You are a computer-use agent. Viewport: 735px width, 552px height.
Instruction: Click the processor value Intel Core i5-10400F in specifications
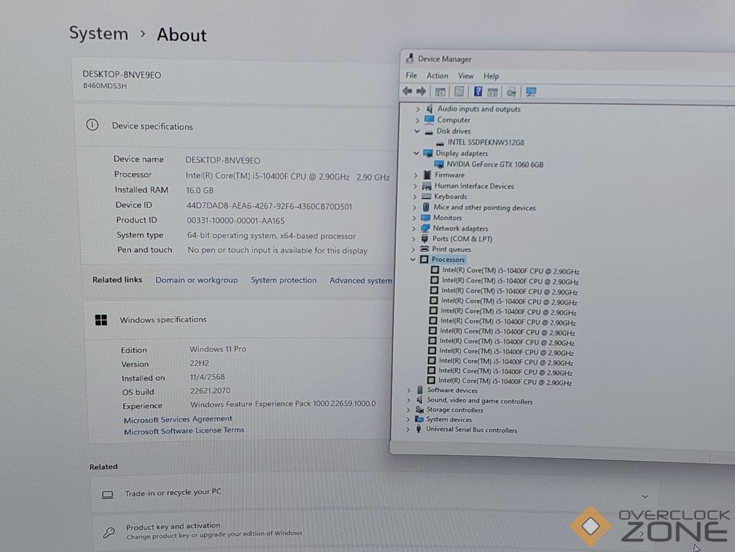(x=288, y=176)
